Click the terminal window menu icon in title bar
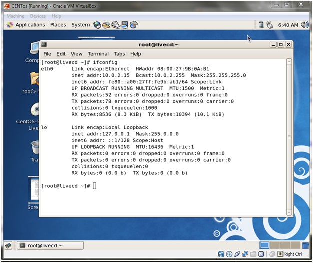The width and height of the screenshot is (313, 263). [x=44, y=44]
